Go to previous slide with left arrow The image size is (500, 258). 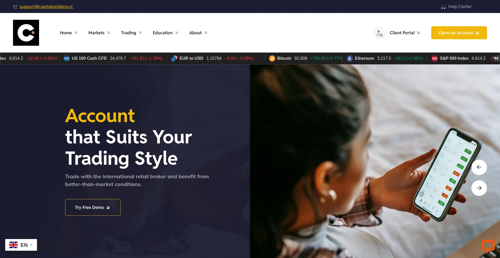479,167
